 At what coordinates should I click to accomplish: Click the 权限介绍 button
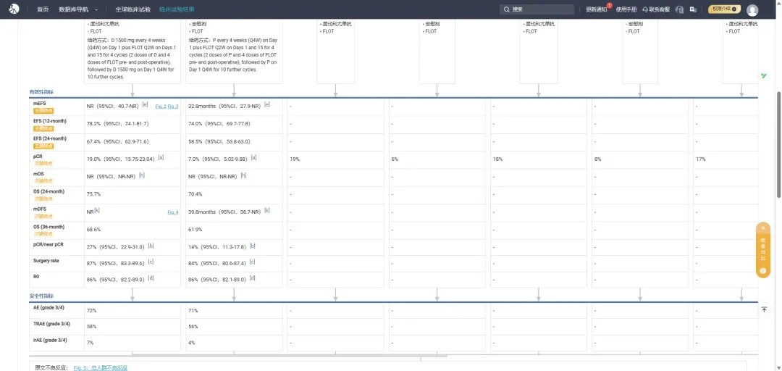tap(724, 9)
